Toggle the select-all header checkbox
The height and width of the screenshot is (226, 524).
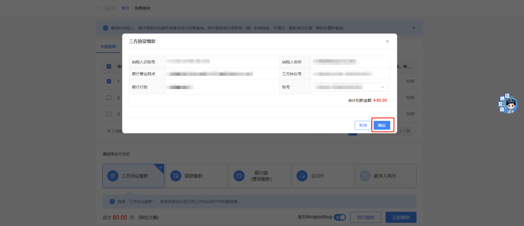[x=109, y=66]
